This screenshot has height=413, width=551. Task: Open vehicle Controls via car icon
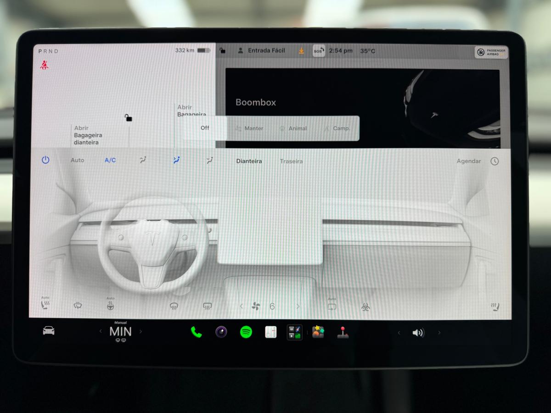(49, 331)
